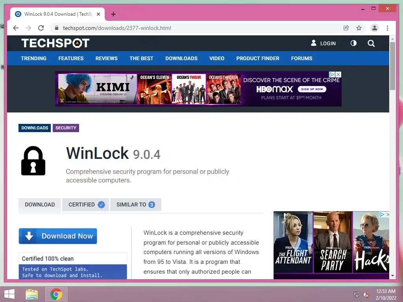Open the FORUMS menu item

(302, 58)
